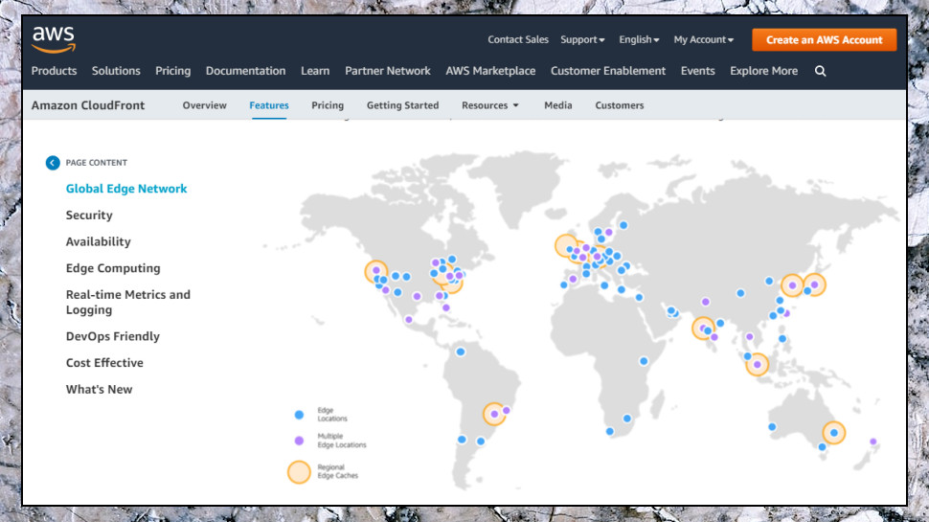Click the Multiple Edge Locations purple legend dot

[x=299, y=441]
